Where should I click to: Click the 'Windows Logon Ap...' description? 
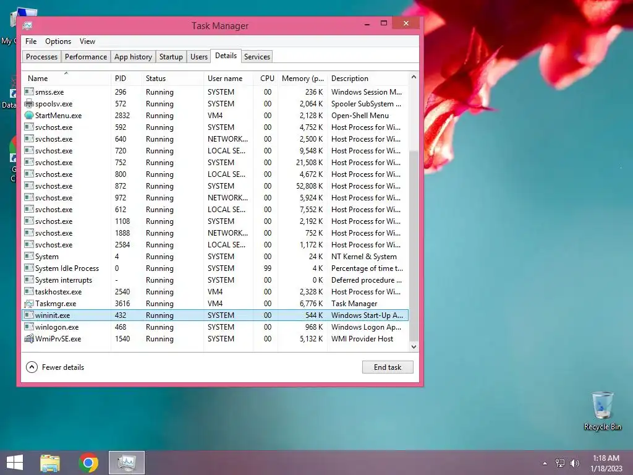[x=366, y=327]
